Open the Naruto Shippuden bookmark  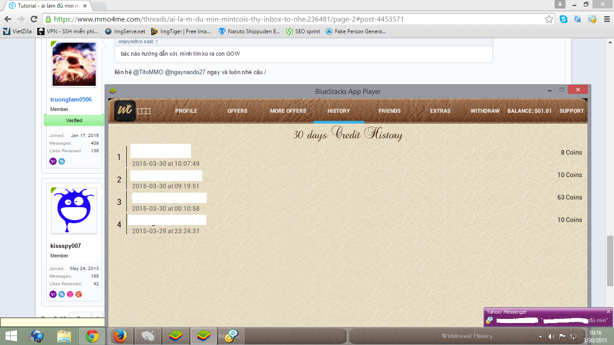pos(249,31)
